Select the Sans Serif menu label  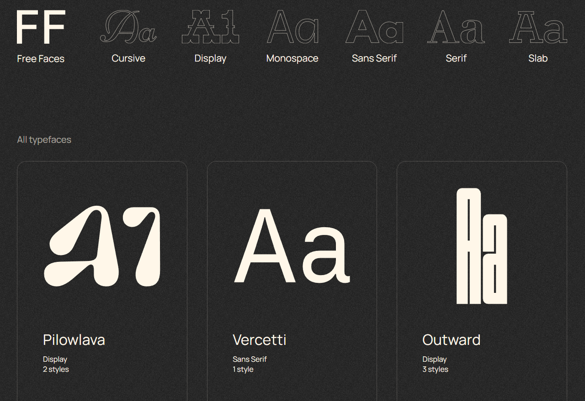(x=374, y=58)
